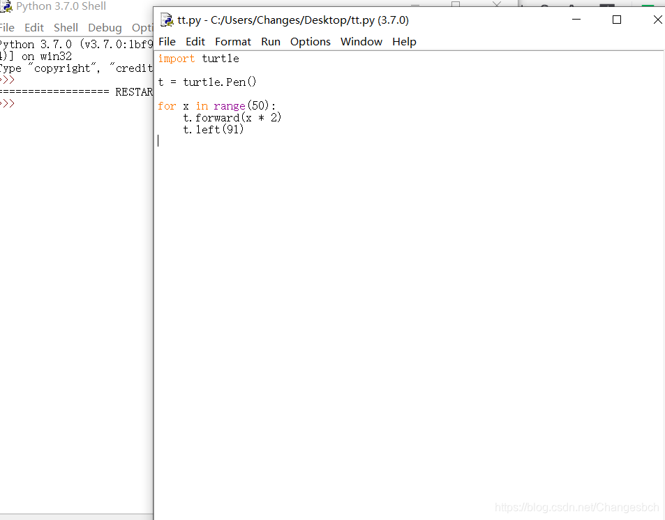Click the last >>> prompt in Shell
Viewport: 665px width, 520px height.
[7, 103]
